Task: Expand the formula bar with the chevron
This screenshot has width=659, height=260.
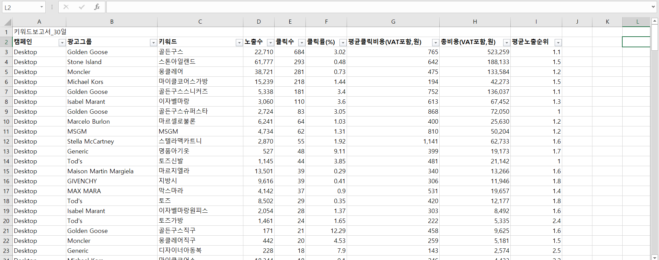Action: click(x=653, y=7)
